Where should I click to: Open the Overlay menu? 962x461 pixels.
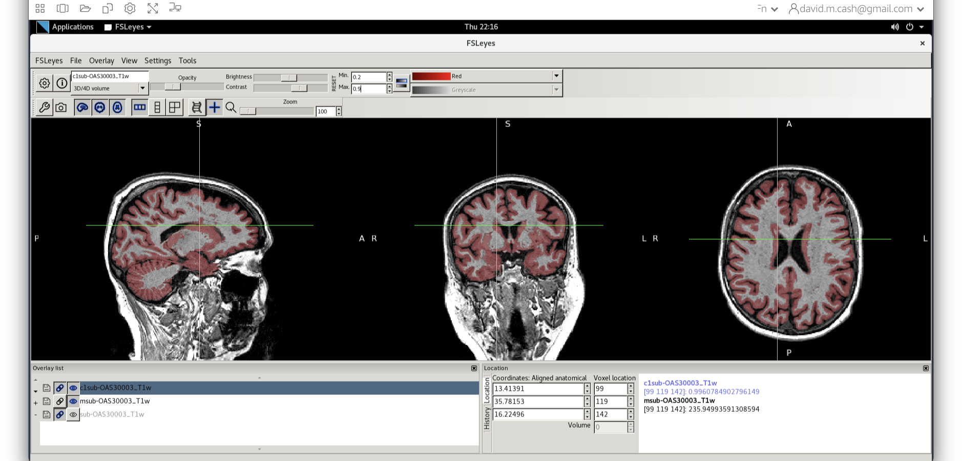click(x=101, y=60)
